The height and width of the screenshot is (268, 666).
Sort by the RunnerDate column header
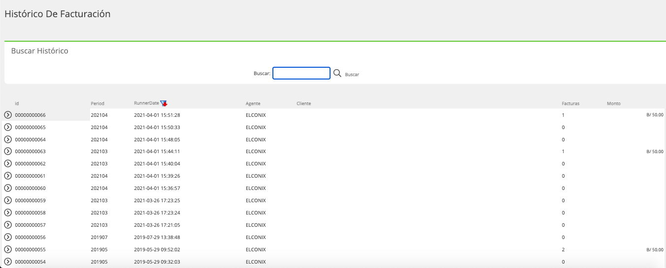[x=146, y=103]
